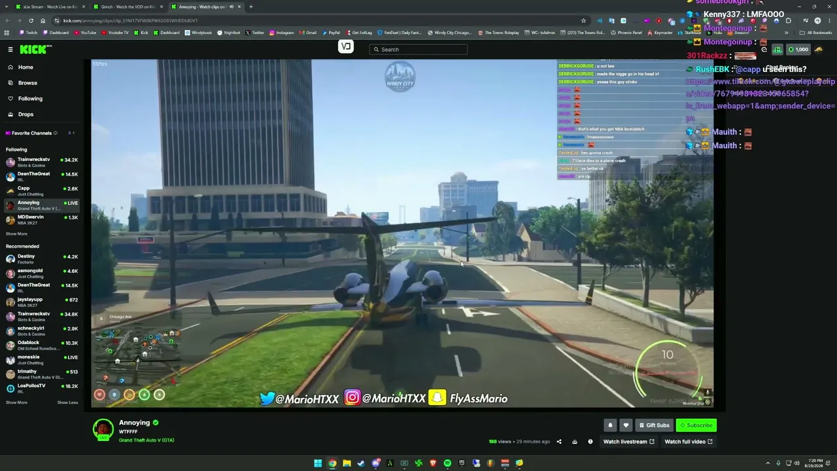This screenshot has width=837, height=471.
Task: Click Watch livestream button
Action: pos(628,442)
